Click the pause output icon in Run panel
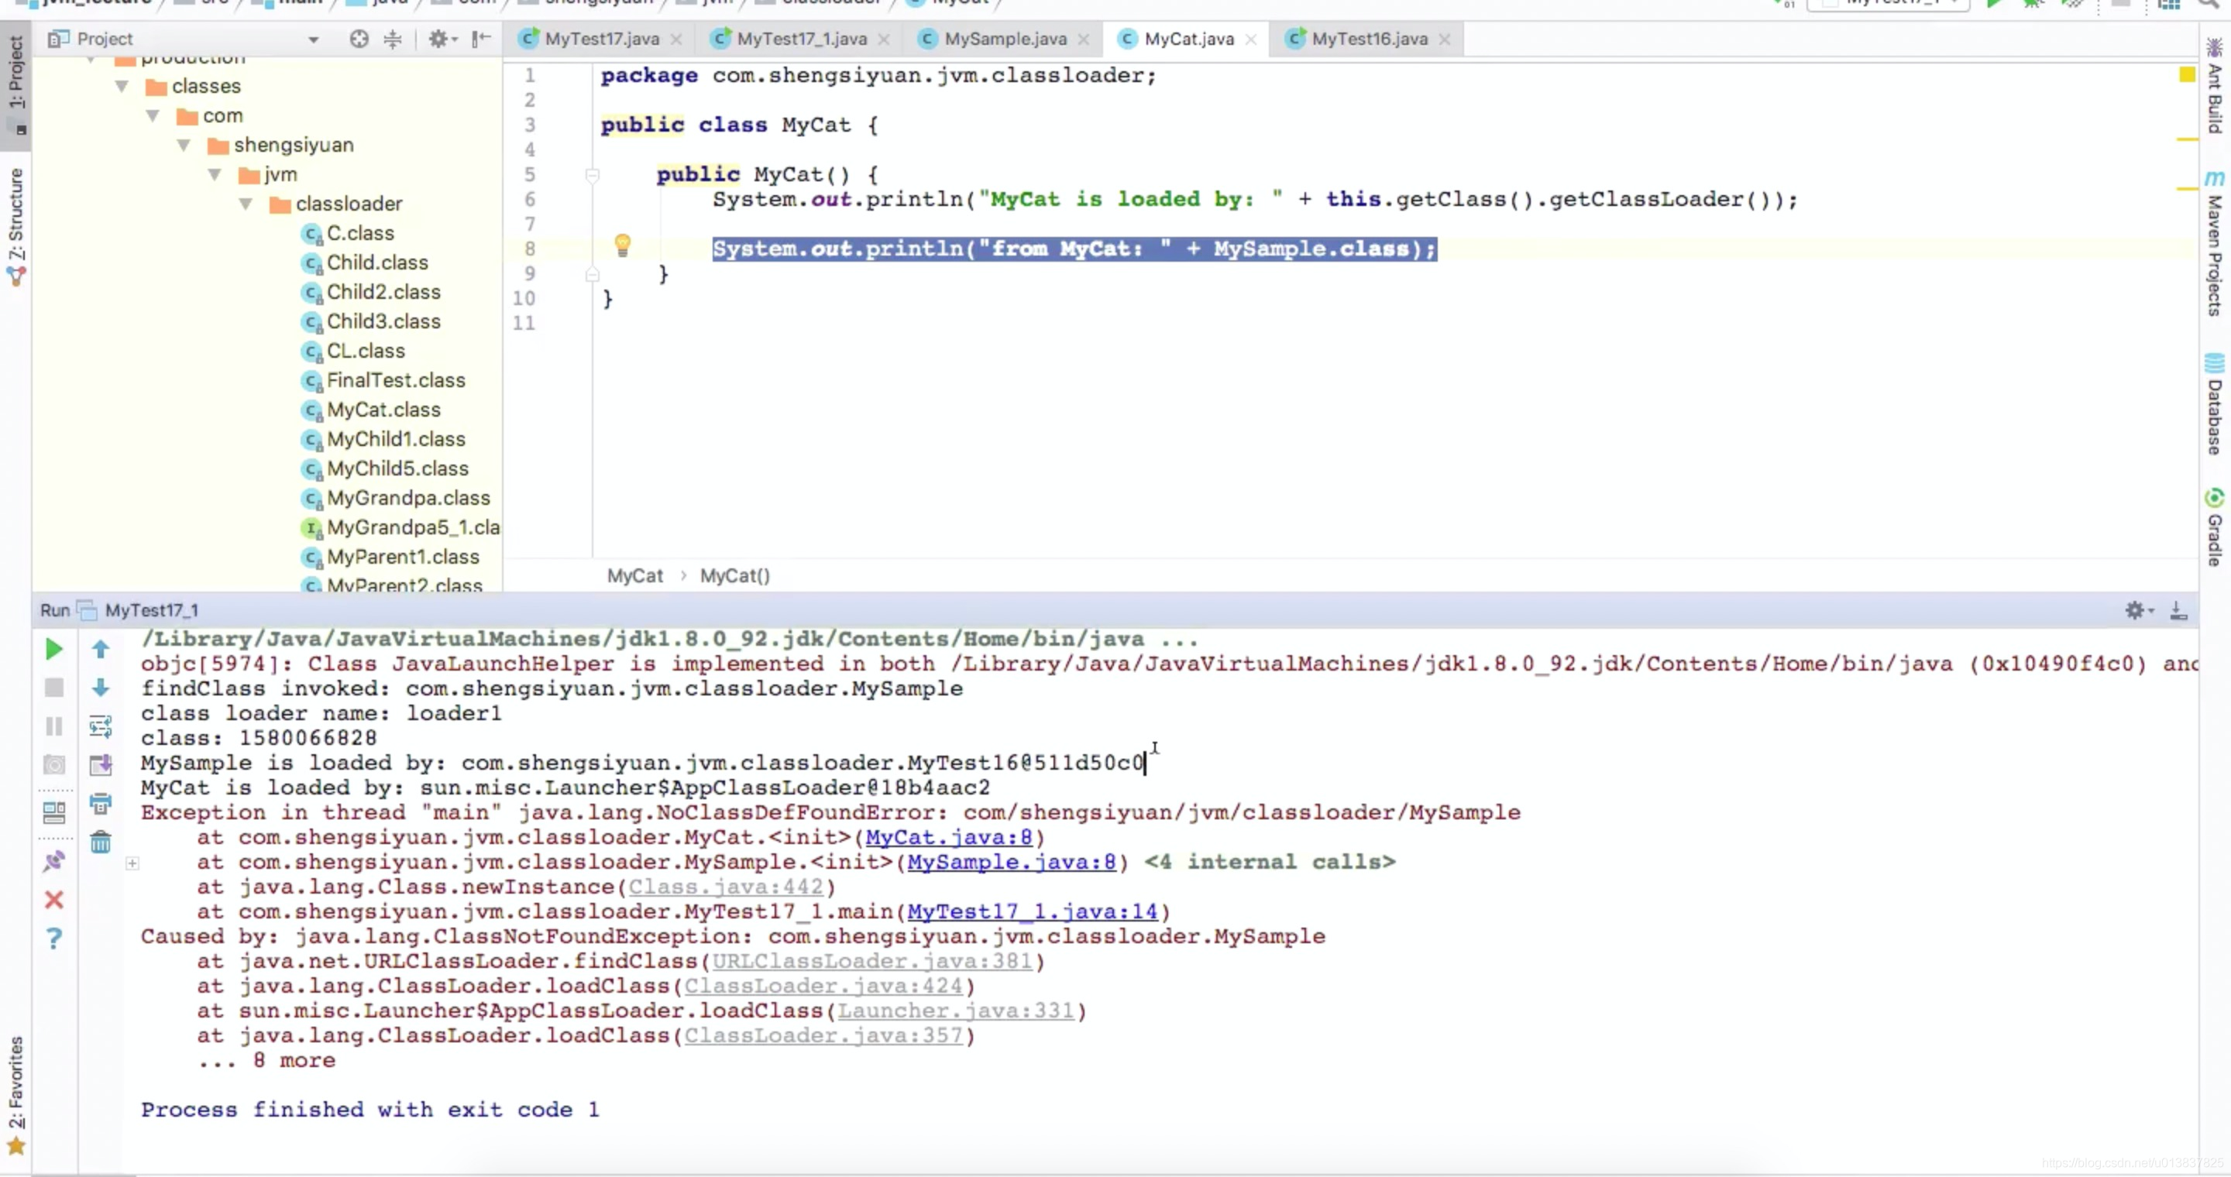This screenshot has width=2231, height=1177. [x=53, y=726]
